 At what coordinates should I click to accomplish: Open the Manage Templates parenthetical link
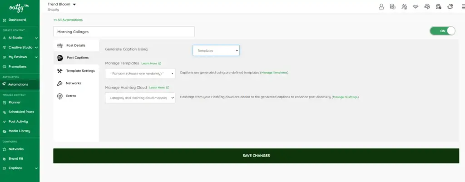pos(274,73)
